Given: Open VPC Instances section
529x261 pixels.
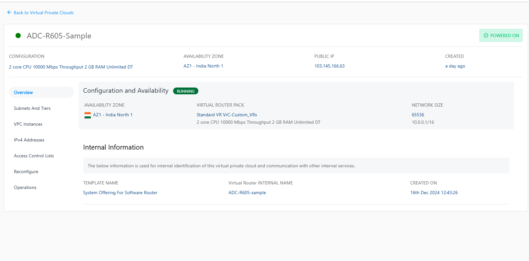Looking at the screenshot, I should (28, 124).
